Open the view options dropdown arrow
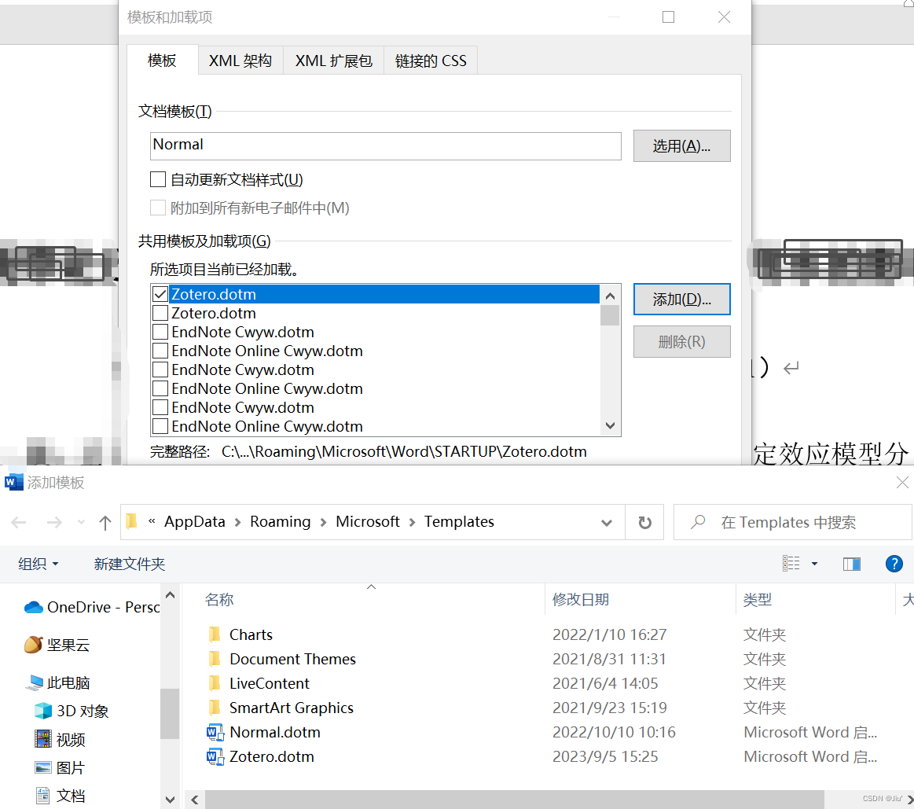The width and height of the screenshot is (914, 809). 814,564
